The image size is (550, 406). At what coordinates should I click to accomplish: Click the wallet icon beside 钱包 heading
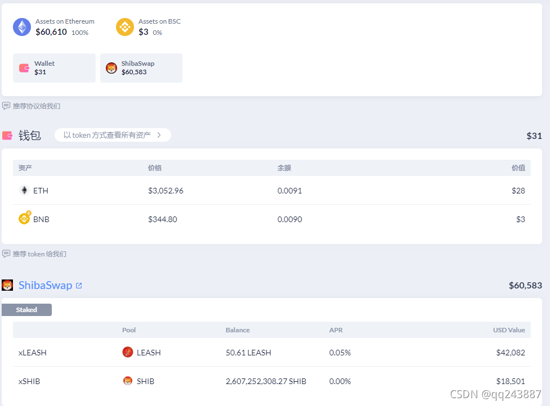7,135
